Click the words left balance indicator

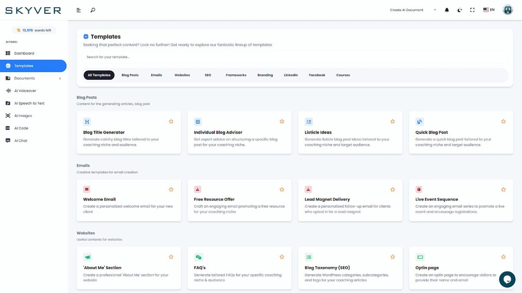(x=34, y=30)
